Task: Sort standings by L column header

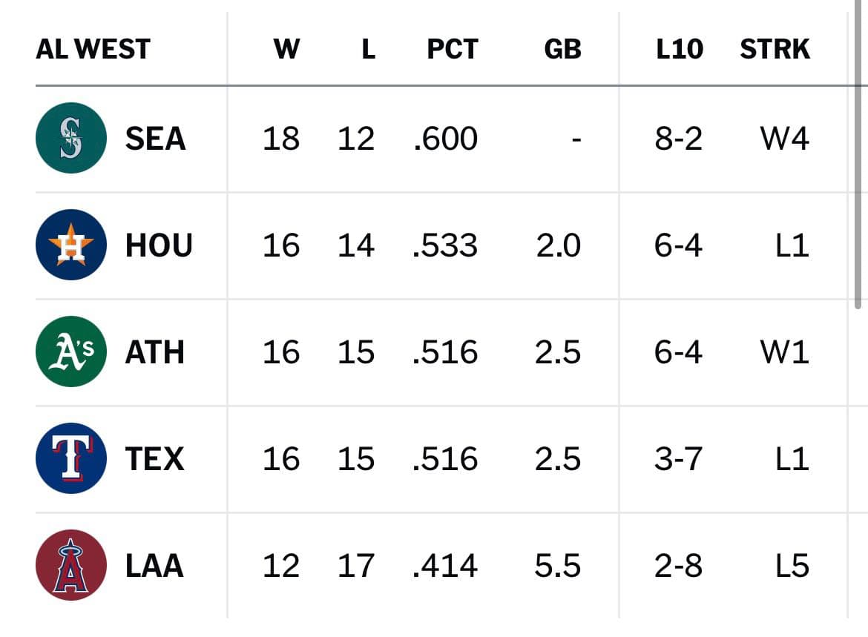Action: coord(367,50)
